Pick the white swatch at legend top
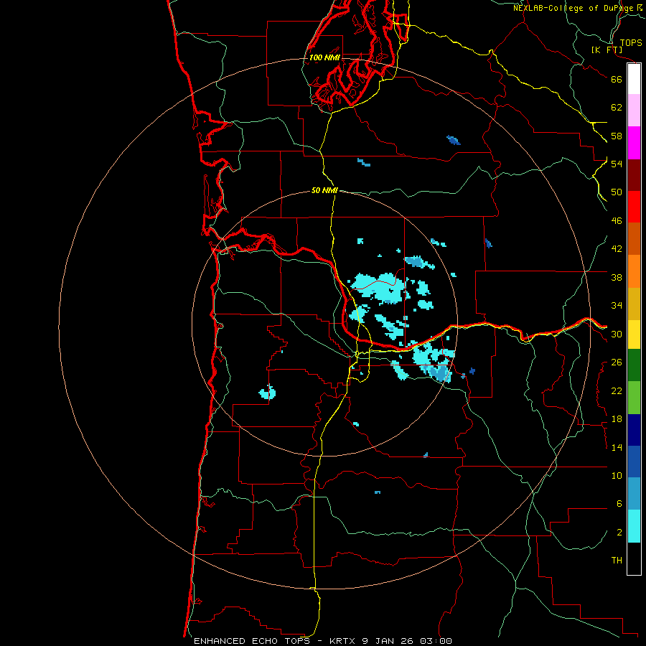The image size is (646, 646). coord(634,79)
